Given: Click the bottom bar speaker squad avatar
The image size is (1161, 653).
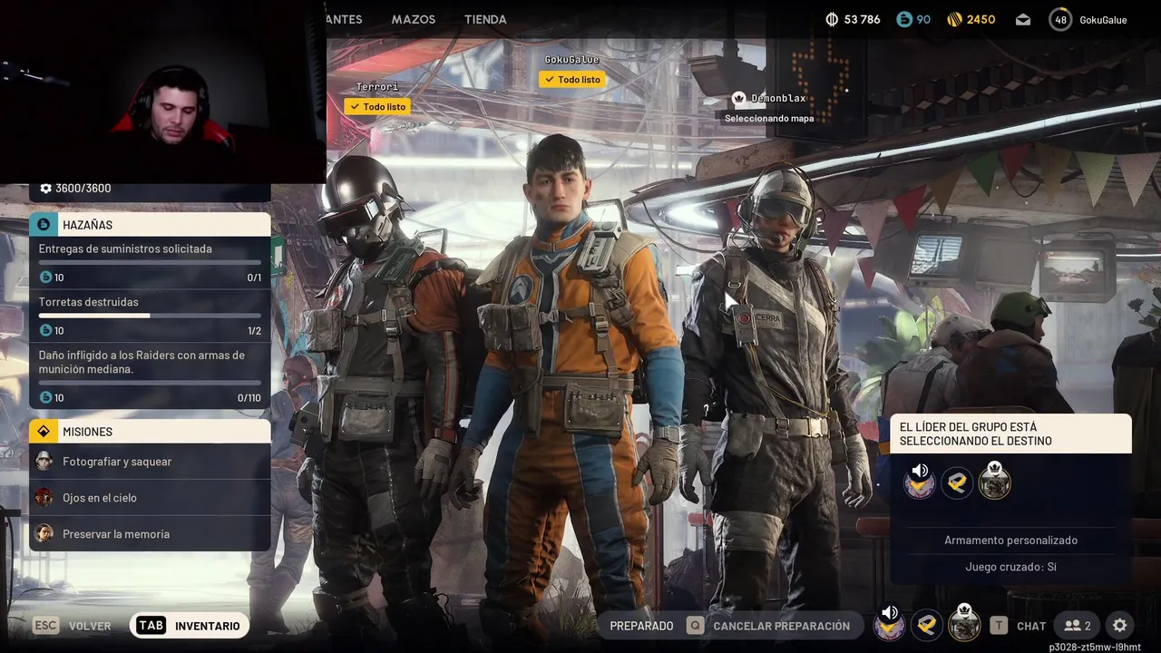Looking at the screenshot, I should pos(889,624).
